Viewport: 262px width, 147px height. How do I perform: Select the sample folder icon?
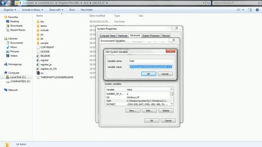point(38,43)
